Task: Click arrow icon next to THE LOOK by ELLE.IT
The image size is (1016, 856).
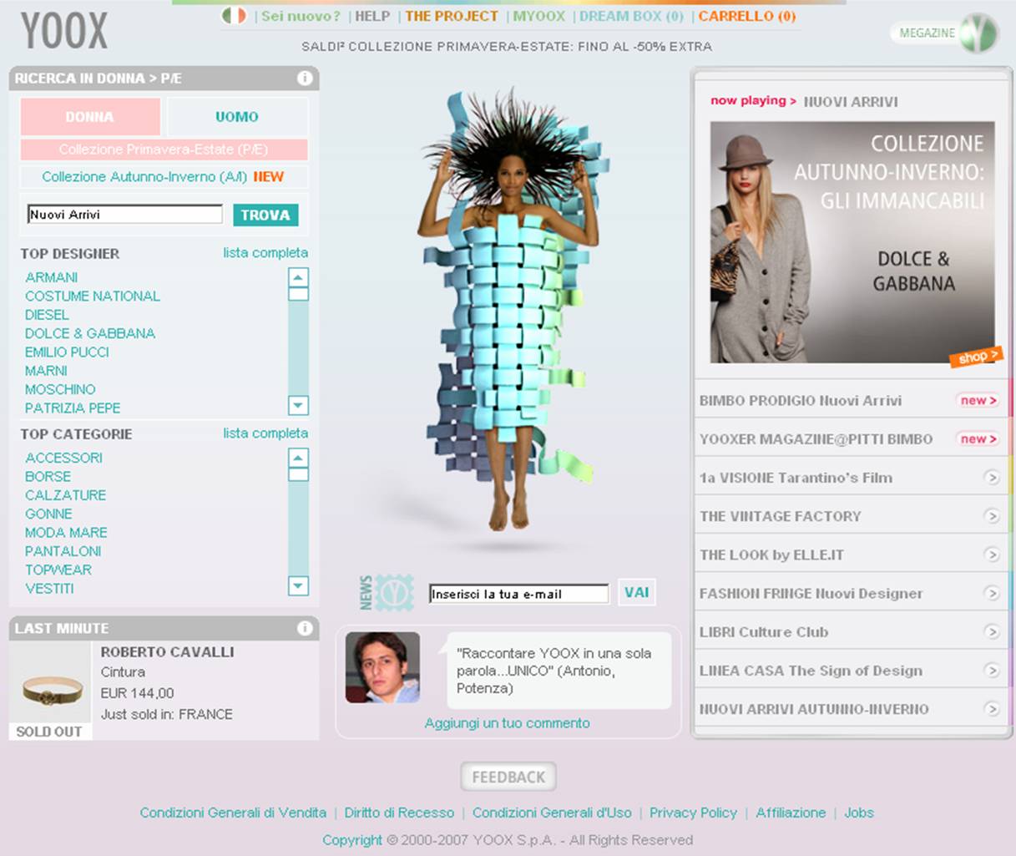Action: pyautogui.click(x=992, y=555)
